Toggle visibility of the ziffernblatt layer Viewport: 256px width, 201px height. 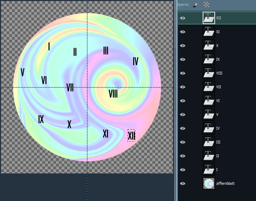pyautogui.click(x=183, y=183)
